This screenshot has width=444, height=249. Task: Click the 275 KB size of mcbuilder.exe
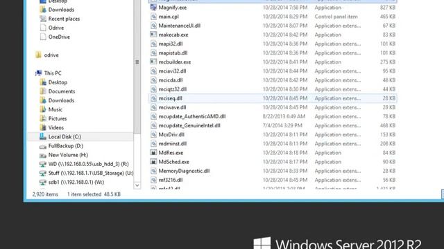click(388, 62)
